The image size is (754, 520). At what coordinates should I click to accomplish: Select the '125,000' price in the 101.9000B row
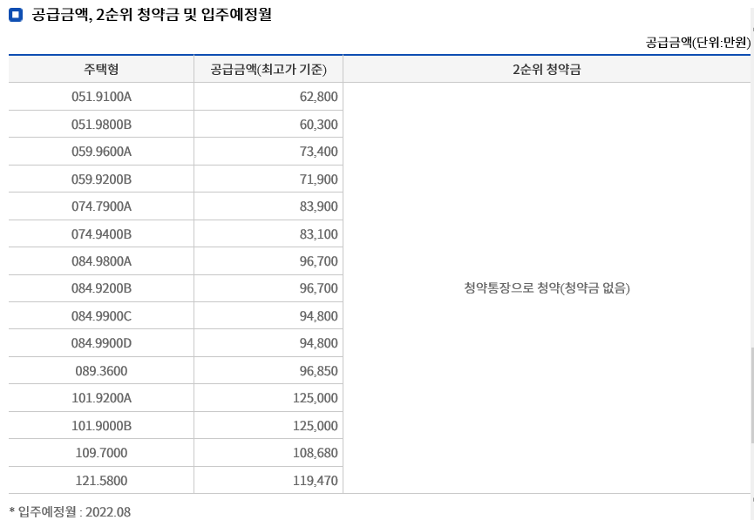(268, 425)
